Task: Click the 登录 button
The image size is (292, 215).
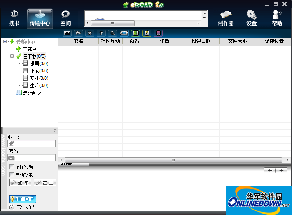Action: point(20,183)
